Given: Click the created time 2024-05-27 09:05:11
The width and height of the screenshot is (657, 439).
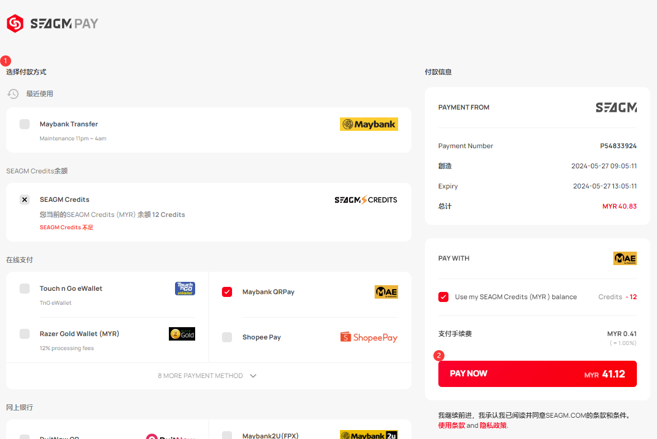Looking at the screenshot, I should click(604, 166).
